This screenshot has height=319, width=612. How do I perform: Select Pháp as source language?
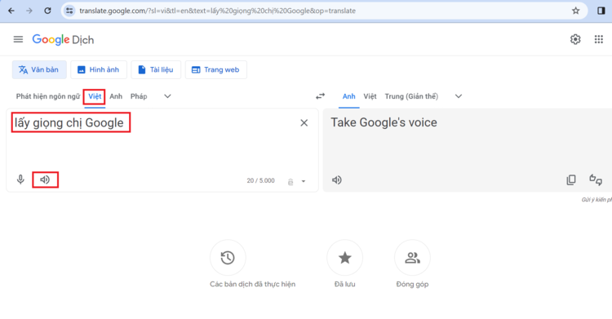139,96
